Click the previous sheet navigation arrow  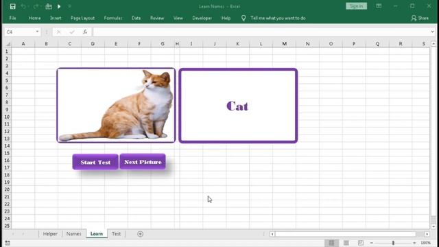pos(12,234)
